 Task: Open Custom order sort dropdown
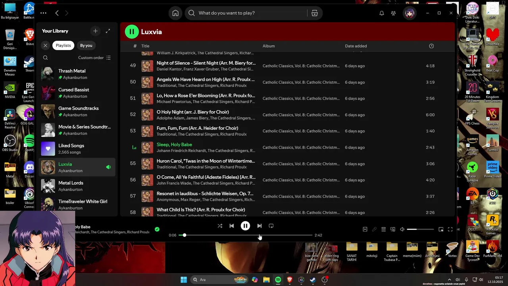94,58
